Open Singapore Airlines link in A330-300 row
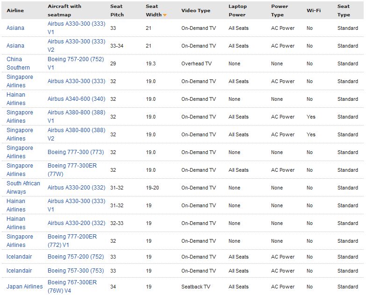The image size is (366, 295). pyautogui.click(x=20, y=81)
